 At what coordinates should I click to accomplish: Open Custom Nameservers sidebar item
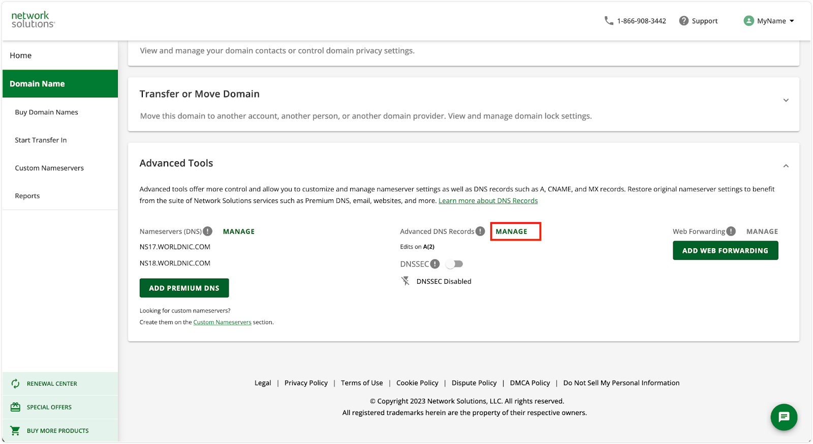tap(49, 168)
